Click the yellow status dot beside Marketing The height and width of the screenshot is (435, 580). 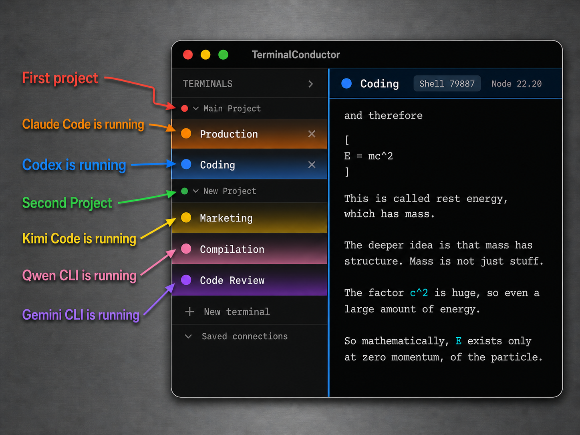click(186, 217)
